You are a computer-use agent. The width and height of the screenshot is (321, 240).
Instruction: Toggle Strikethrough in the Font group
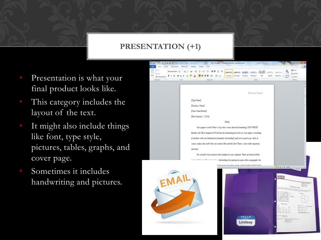(x=178, y=76)
